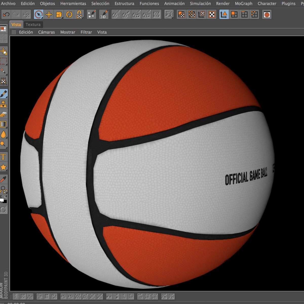This screenshot has width=304, height=304.
Task: Select the Clone Stamp tool
Action: 4,104
